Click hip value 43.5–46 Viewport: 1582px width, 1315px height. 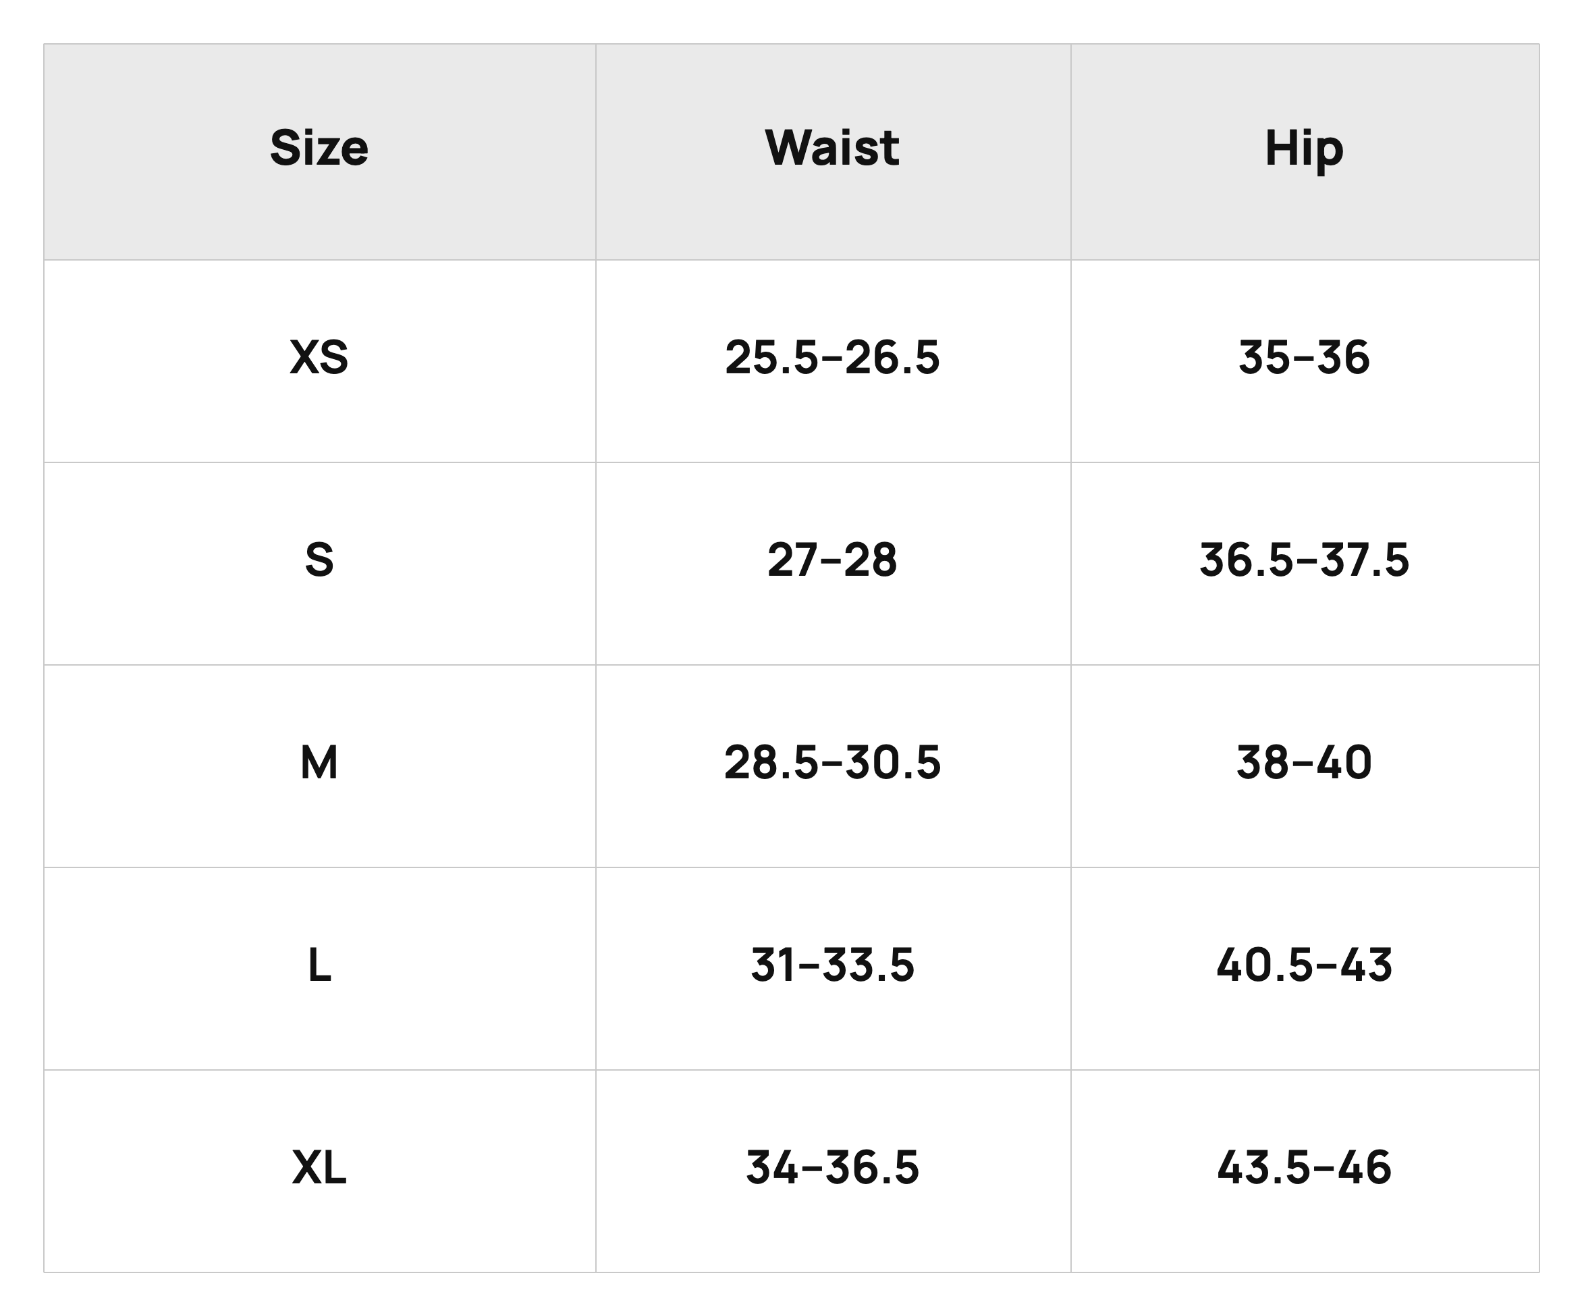pyautogui.click(x=1304, y=1168)
